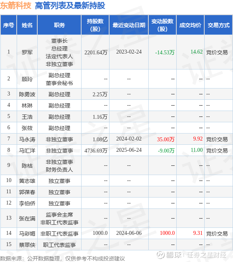The width and height of the screenshot is (233, 262).
Task: Click 财务负责人 position text
Action: click(59, 170)
